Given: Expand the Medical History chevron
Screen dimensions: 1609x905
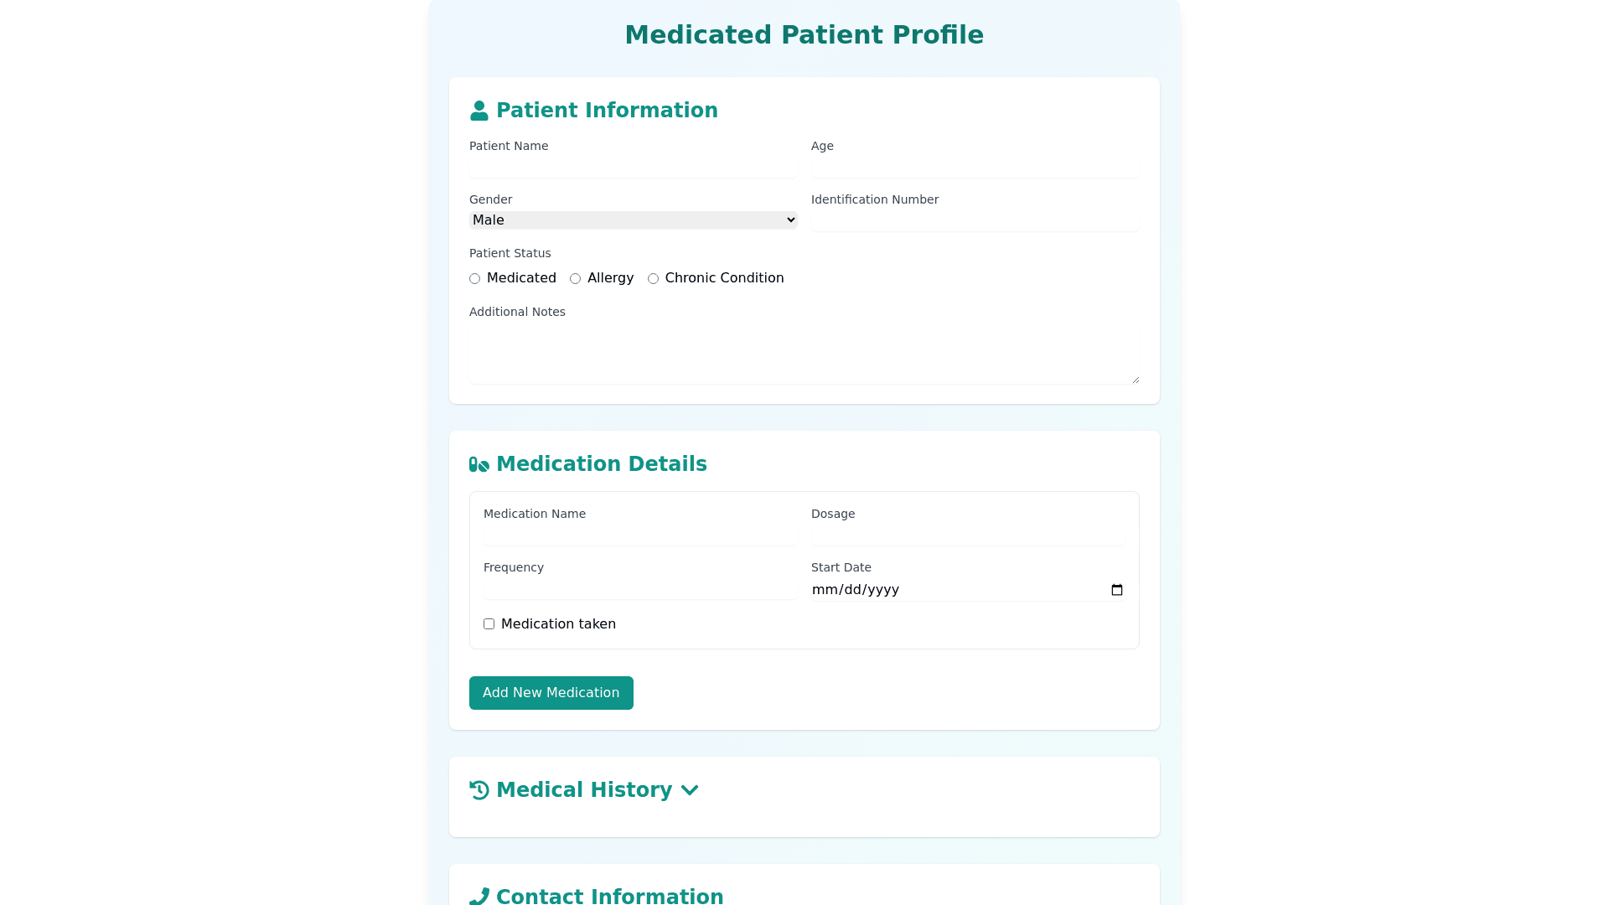Looking at the screenshot, I should (690, 790).
